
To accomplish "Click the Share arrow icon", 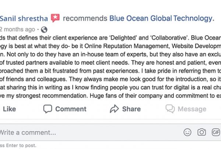I will click(114, 109).
